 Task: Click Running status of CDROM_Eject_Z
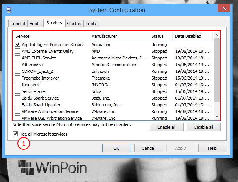click(x=159, y=71)
